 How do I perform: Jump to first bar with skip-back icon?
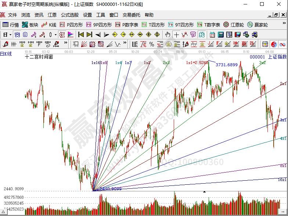click(81, 35)
